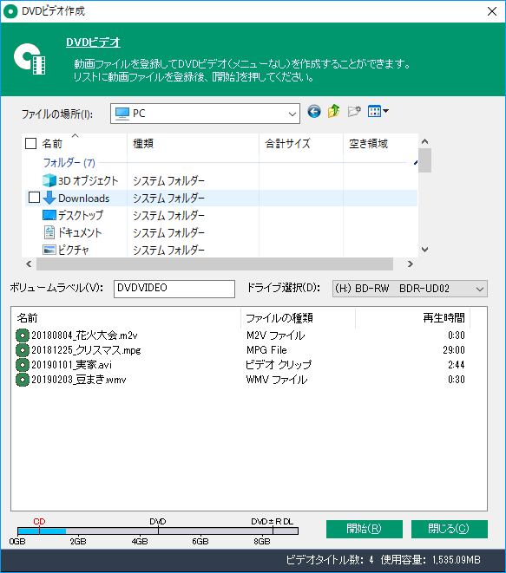Viewport: 506px width, 573px height.
Task: Select the ピクチャ folder icon
Action: (x=49, y=250)
